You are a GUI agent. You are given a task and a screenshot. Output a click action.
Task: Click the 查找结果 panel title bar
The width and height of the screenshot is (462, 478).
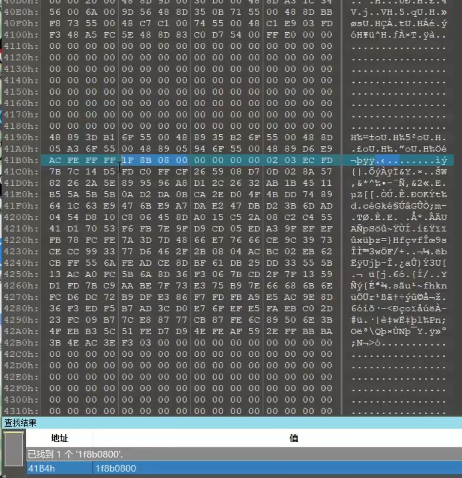coord(20,423)
